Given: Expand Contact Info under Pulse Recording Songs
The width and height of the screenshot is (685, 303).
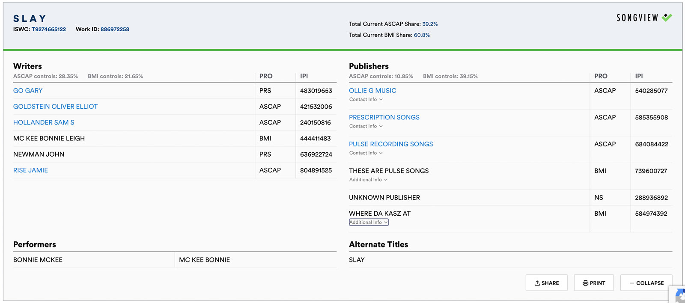Looking at the screenshot, I should [366, 153].
